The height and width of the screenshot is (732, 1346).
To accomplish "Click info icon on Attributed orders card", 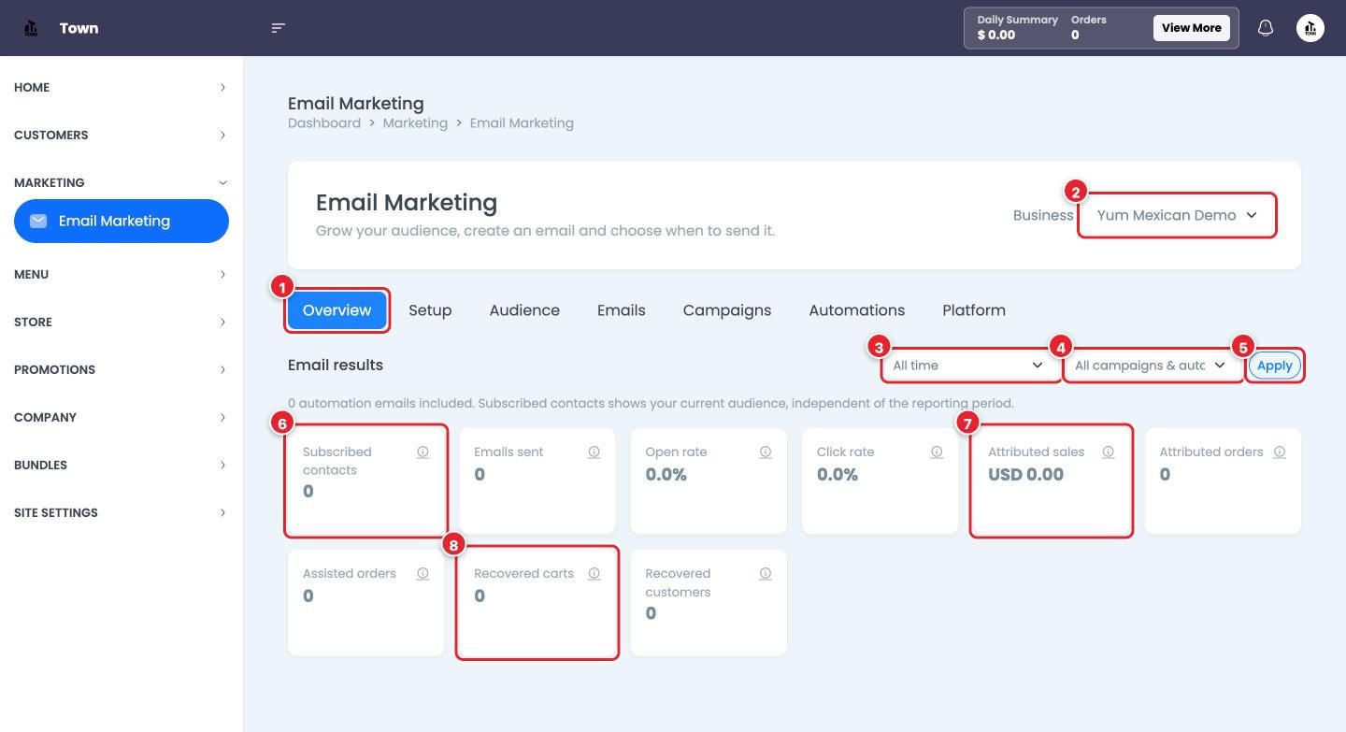I will (x=1279, y=452).
